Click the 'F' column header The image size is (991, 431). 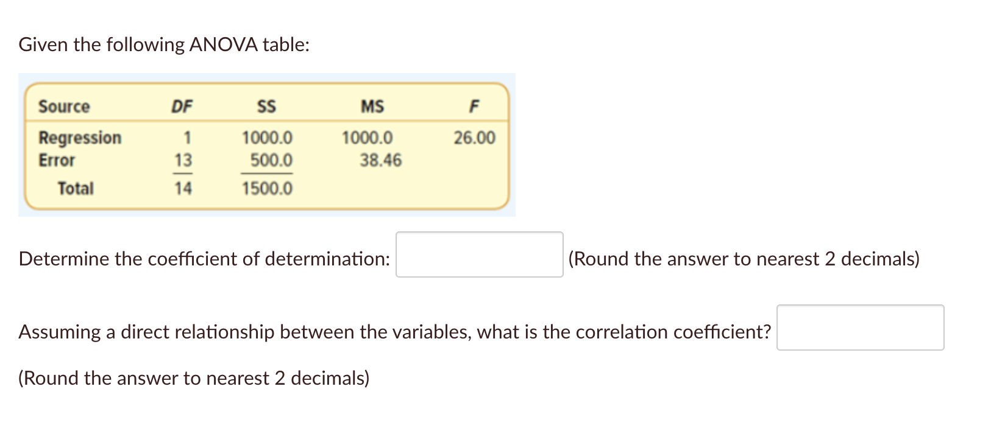point(474,106)
